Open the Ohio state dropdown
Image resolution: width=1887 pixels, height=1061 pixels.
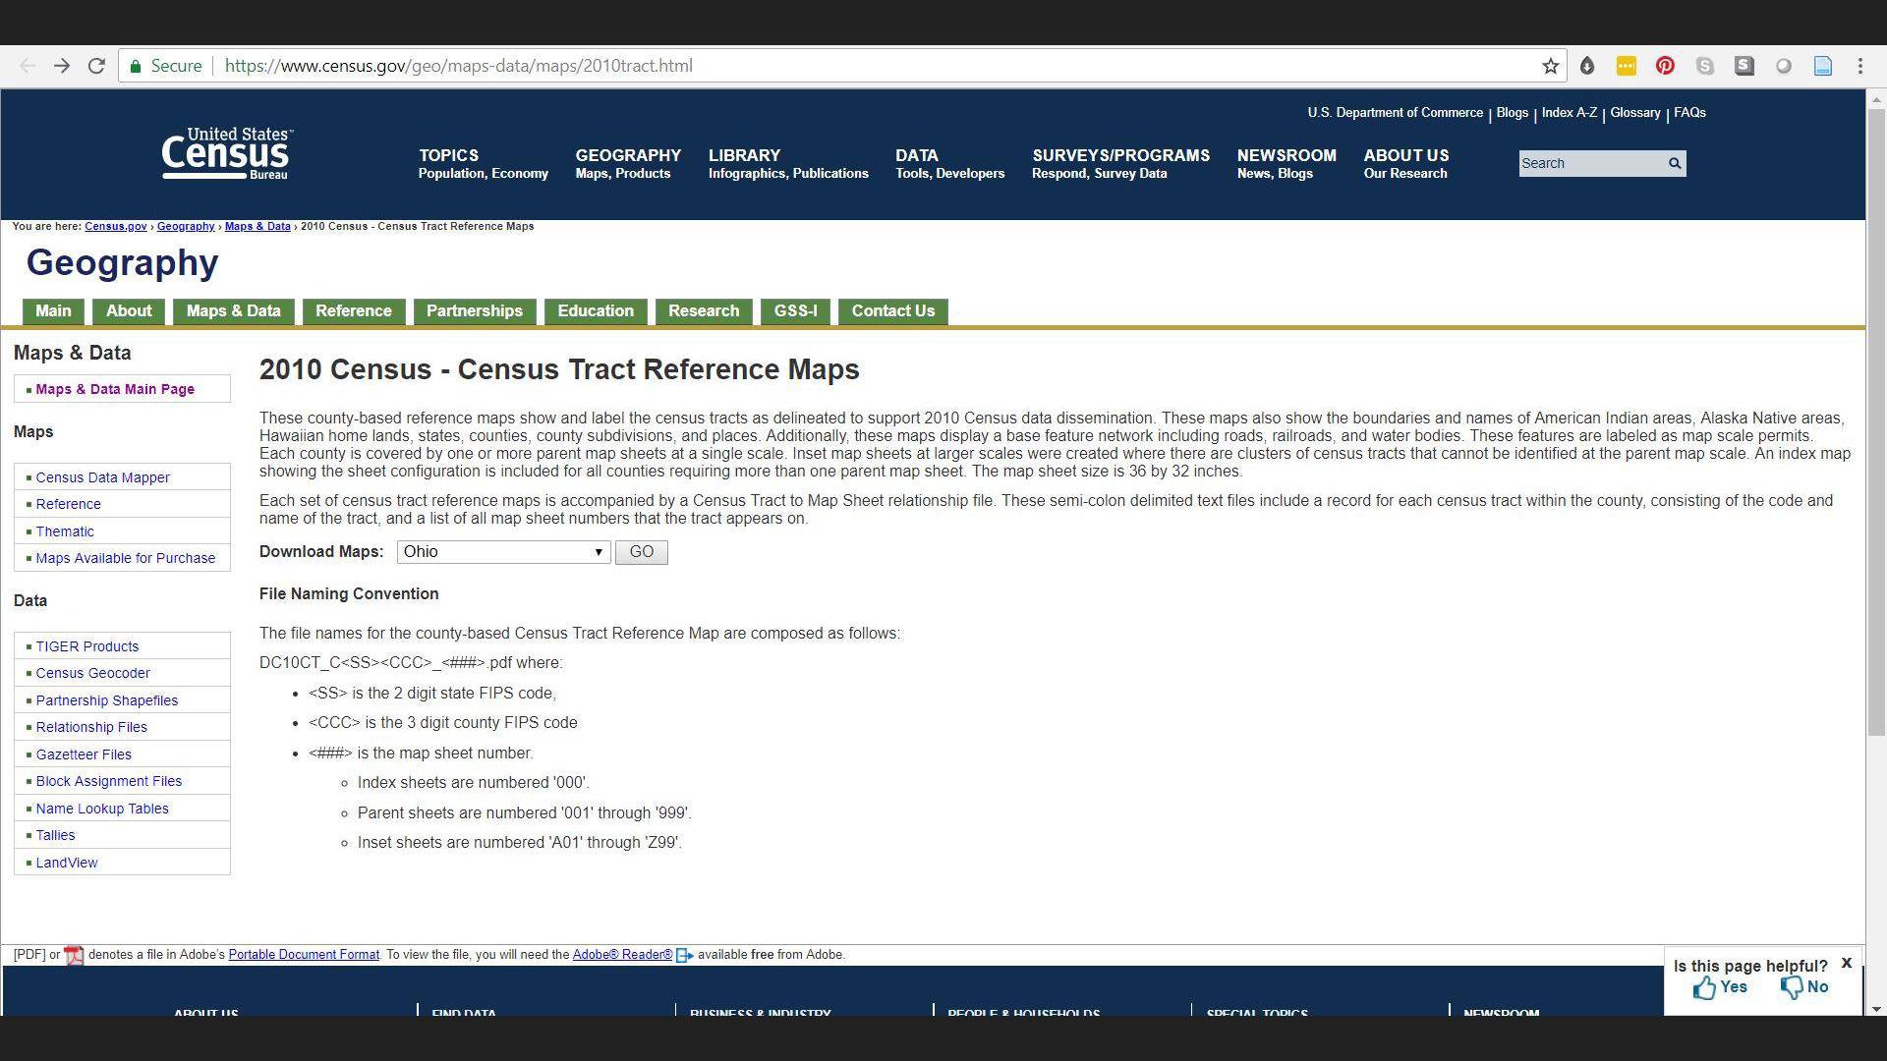click(503, 552)
